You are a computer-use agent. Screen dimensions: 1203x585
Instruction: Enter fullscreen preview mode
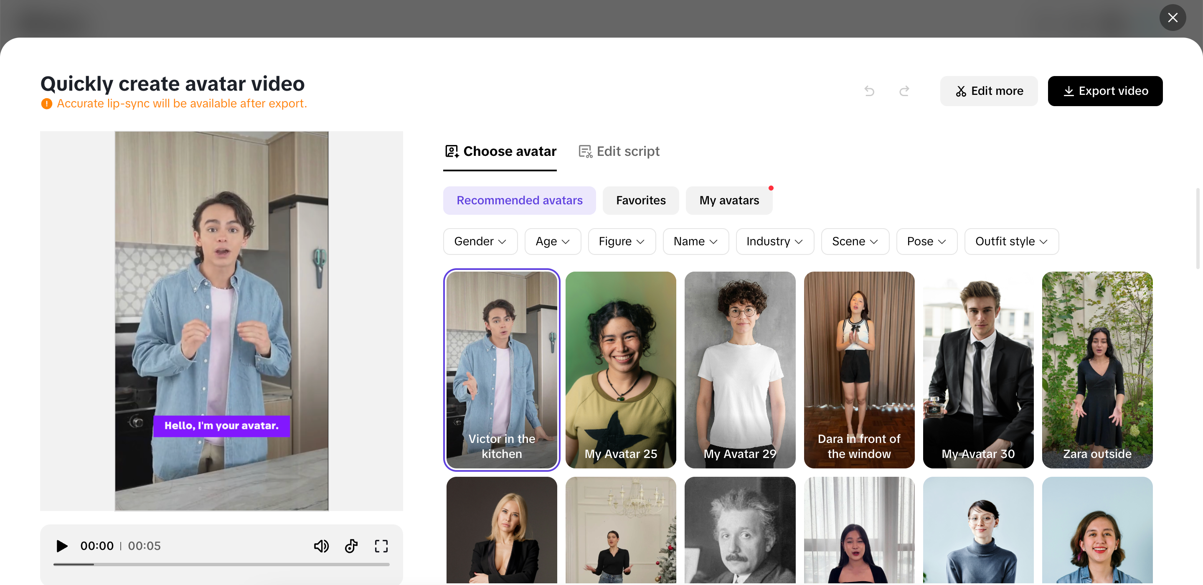[381, 546]
